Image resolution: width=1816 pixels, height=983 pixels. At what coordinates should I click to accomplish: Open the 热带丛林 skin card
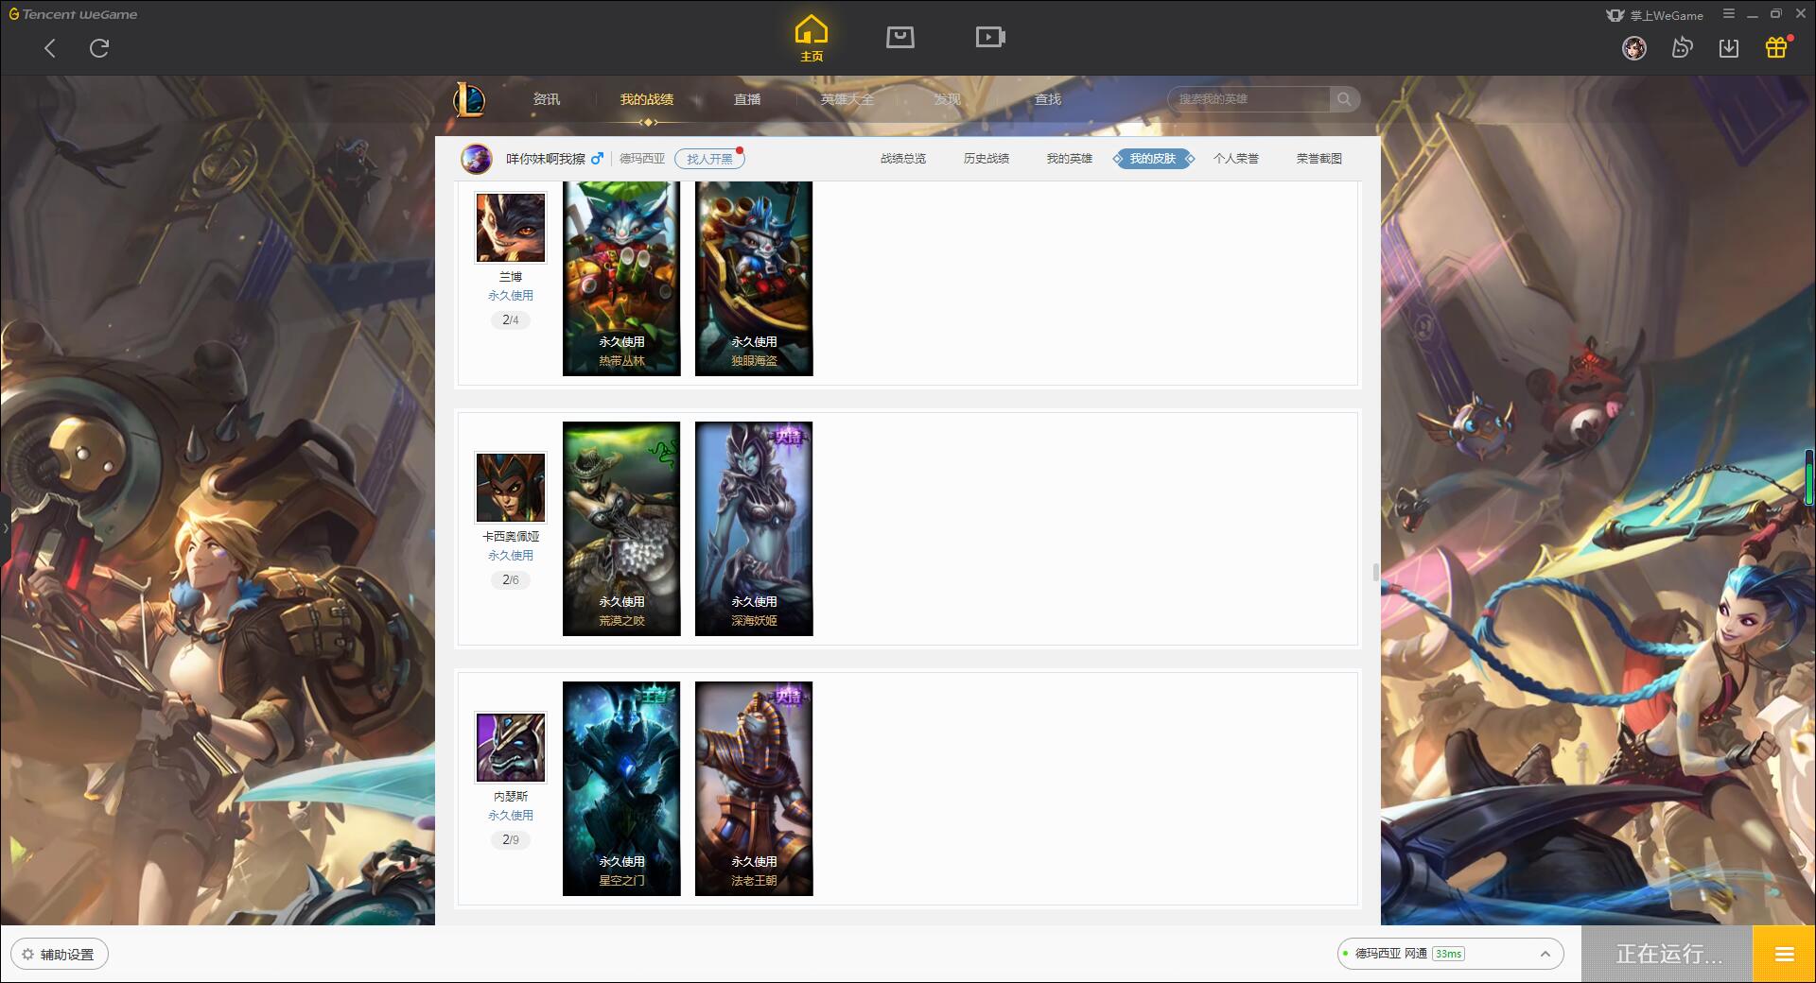621,279
